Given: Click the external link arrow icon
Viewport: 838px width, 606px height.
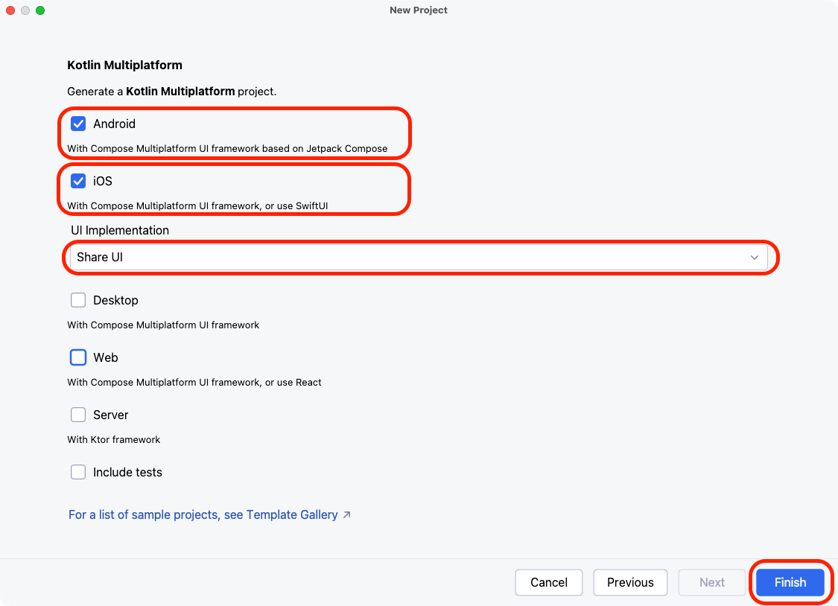Looking at the screenshot, I should [x=347, y=514].
